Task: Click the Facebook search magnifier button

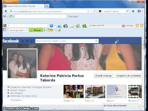Action: 97,41
